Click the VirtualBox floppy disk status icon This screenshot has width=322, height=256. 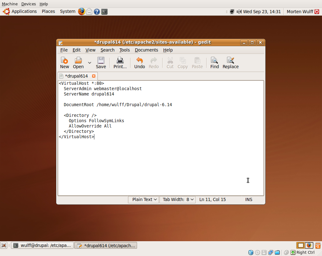point(264,252)
